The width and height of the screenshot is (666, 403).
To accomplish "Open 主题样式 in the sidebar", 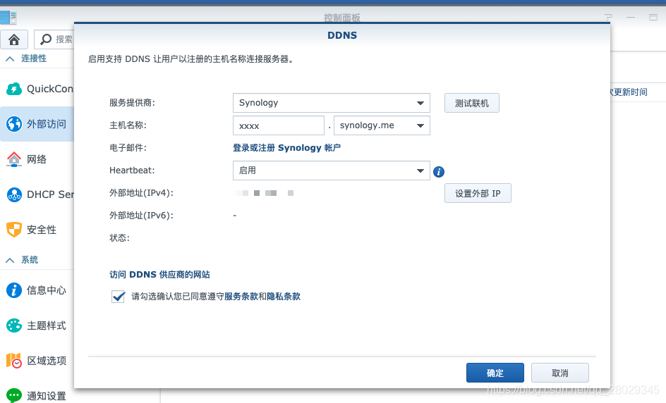I will click(37, 325).
